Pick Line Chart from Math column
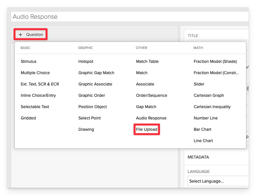This screenshot has height=195, width=256. 203,141
